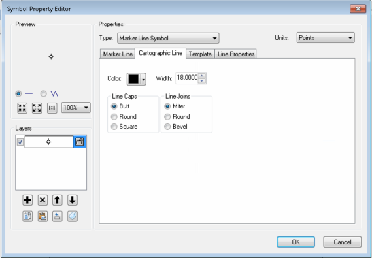Screen dimensions: 372x258
Task: Select Square line cap
Action: pos(114,127)
